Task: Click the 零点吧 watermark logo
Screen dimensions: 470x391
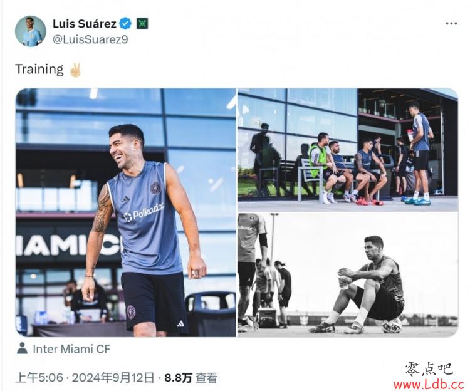Action: pos(429,369)
